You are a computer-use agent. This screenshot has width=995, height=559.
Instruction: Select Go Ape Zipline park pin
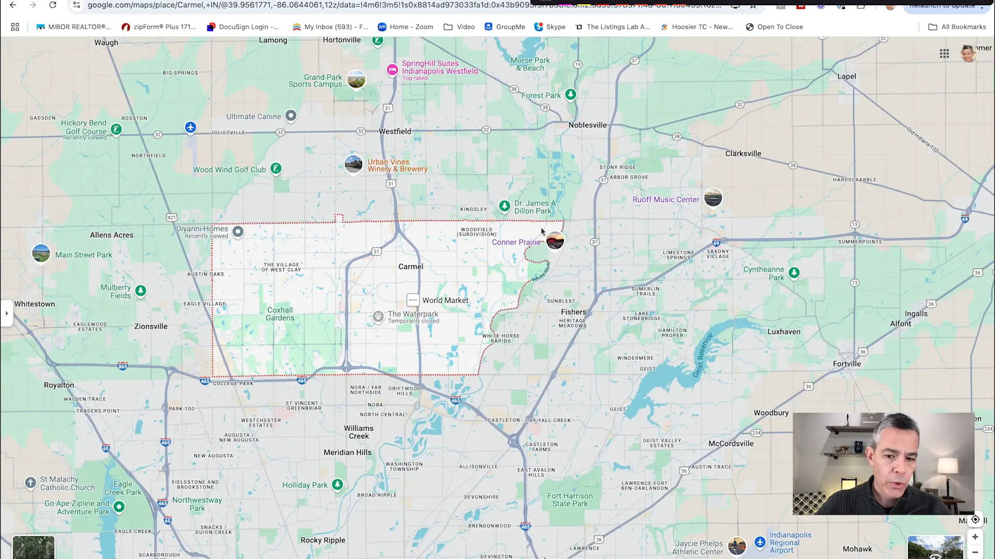[x=119, y=507]
